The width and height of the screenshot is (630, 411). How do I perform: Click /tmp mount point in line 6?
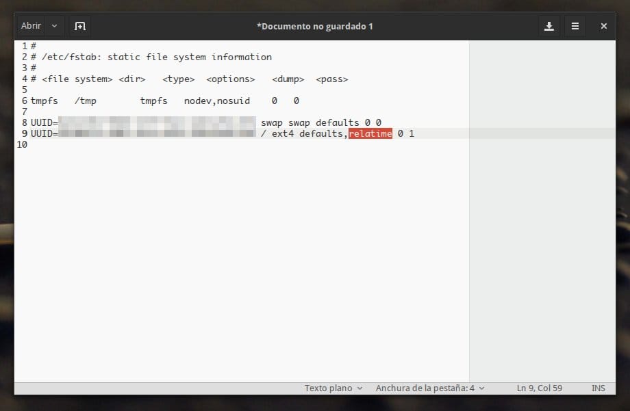pos(85,101)
